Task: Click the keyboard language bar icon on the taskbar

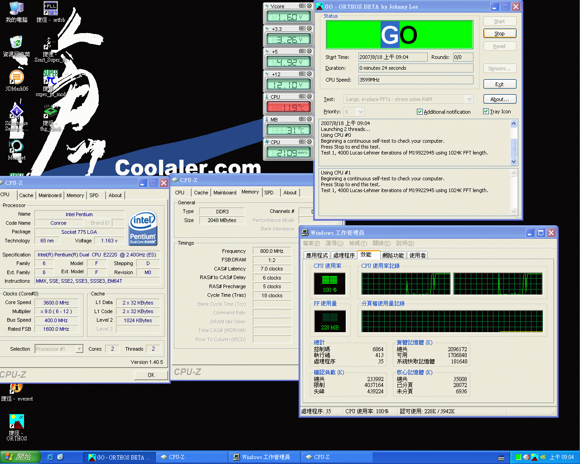Action: [501, 458]
